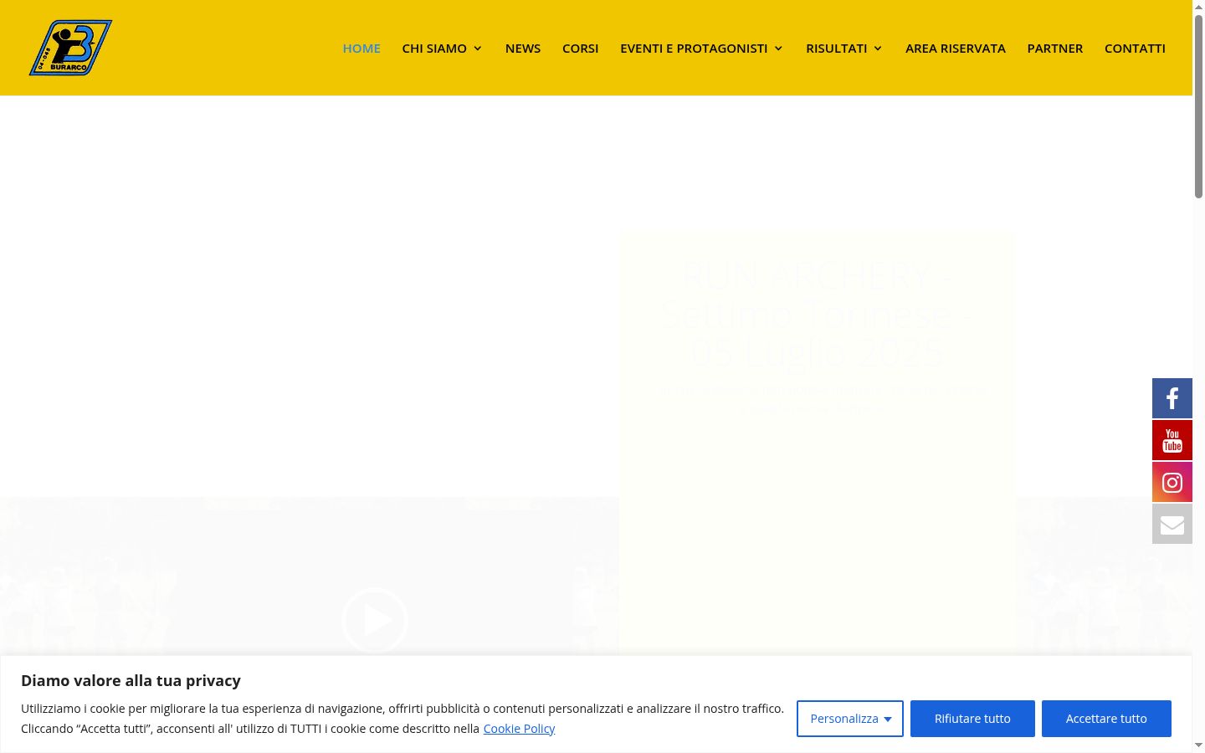
Task: Click the Burarco logo
Action: (x=71, y=48)
